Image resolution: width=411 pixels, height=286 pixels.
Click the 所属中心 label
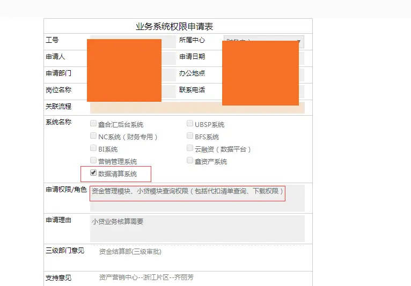pos(192,40)
